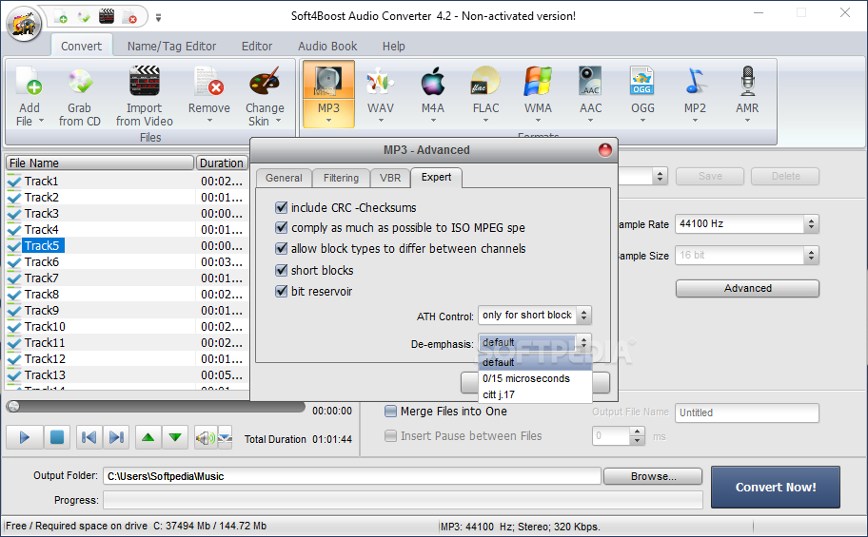Viewport: 868px width, 537px height.
Task: Click the Output Folder path field
Action: point(352,476)
